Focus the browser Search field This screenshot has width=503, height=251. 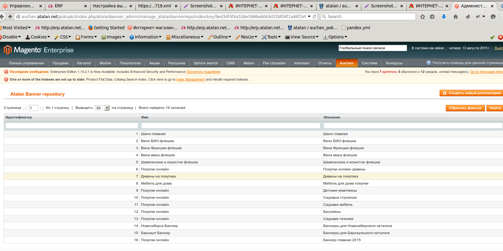click(368, 17)
